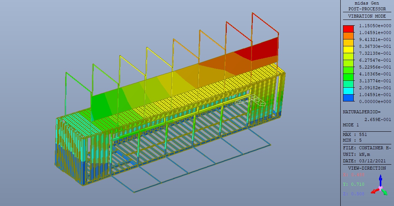Select the natural period value 2.659E-001
This screenshot has width=394, height=206.
[378, 119]
